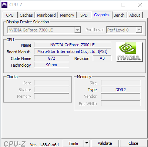Click the empty memory Size field
The width and height of the screenshot is (148, 147).
point(121,83)
